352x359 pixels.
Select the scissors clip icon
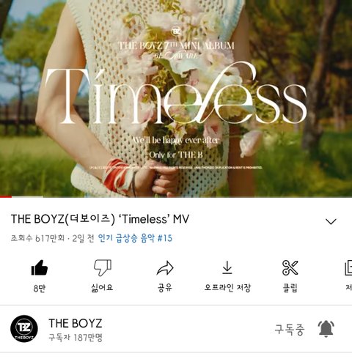(x=290, y=267)
